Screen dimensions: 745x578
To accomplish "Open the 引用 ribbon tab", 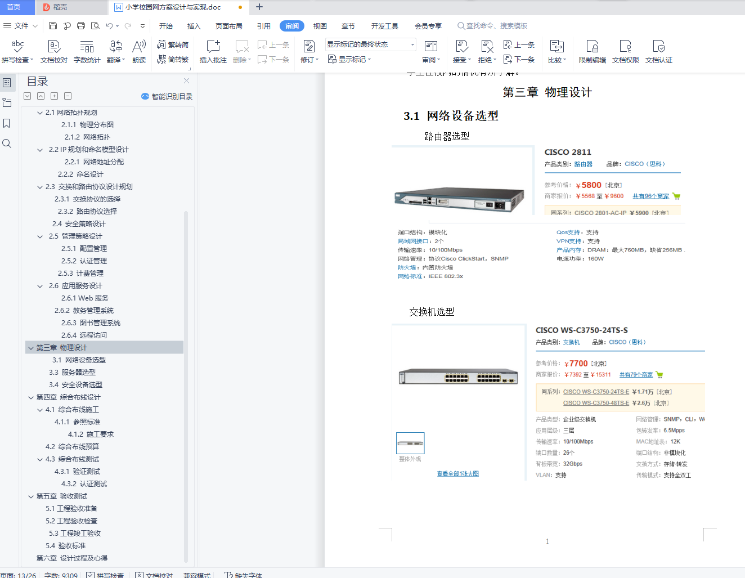I will [x=264, y=26].
